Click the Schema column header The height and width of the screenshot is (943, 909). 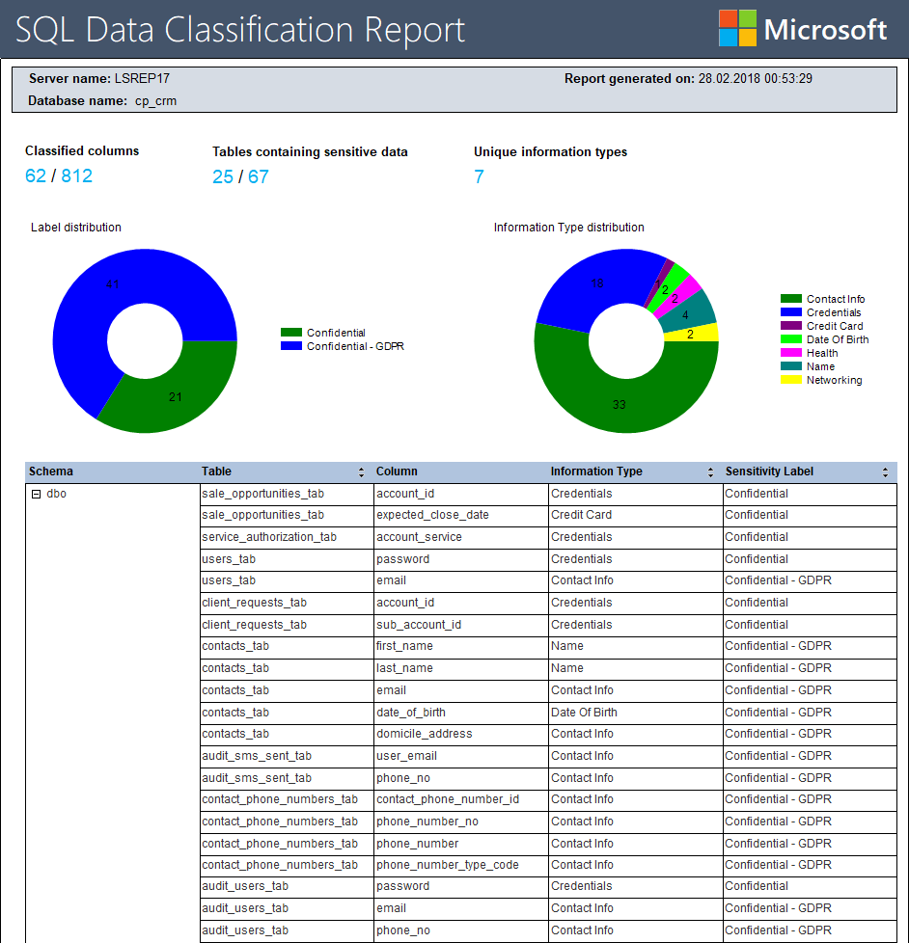click(x=51, y=472)
